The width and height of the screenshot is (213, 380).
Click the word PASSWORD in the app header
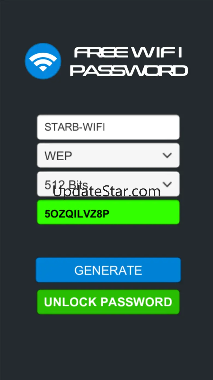pos(129,70)
